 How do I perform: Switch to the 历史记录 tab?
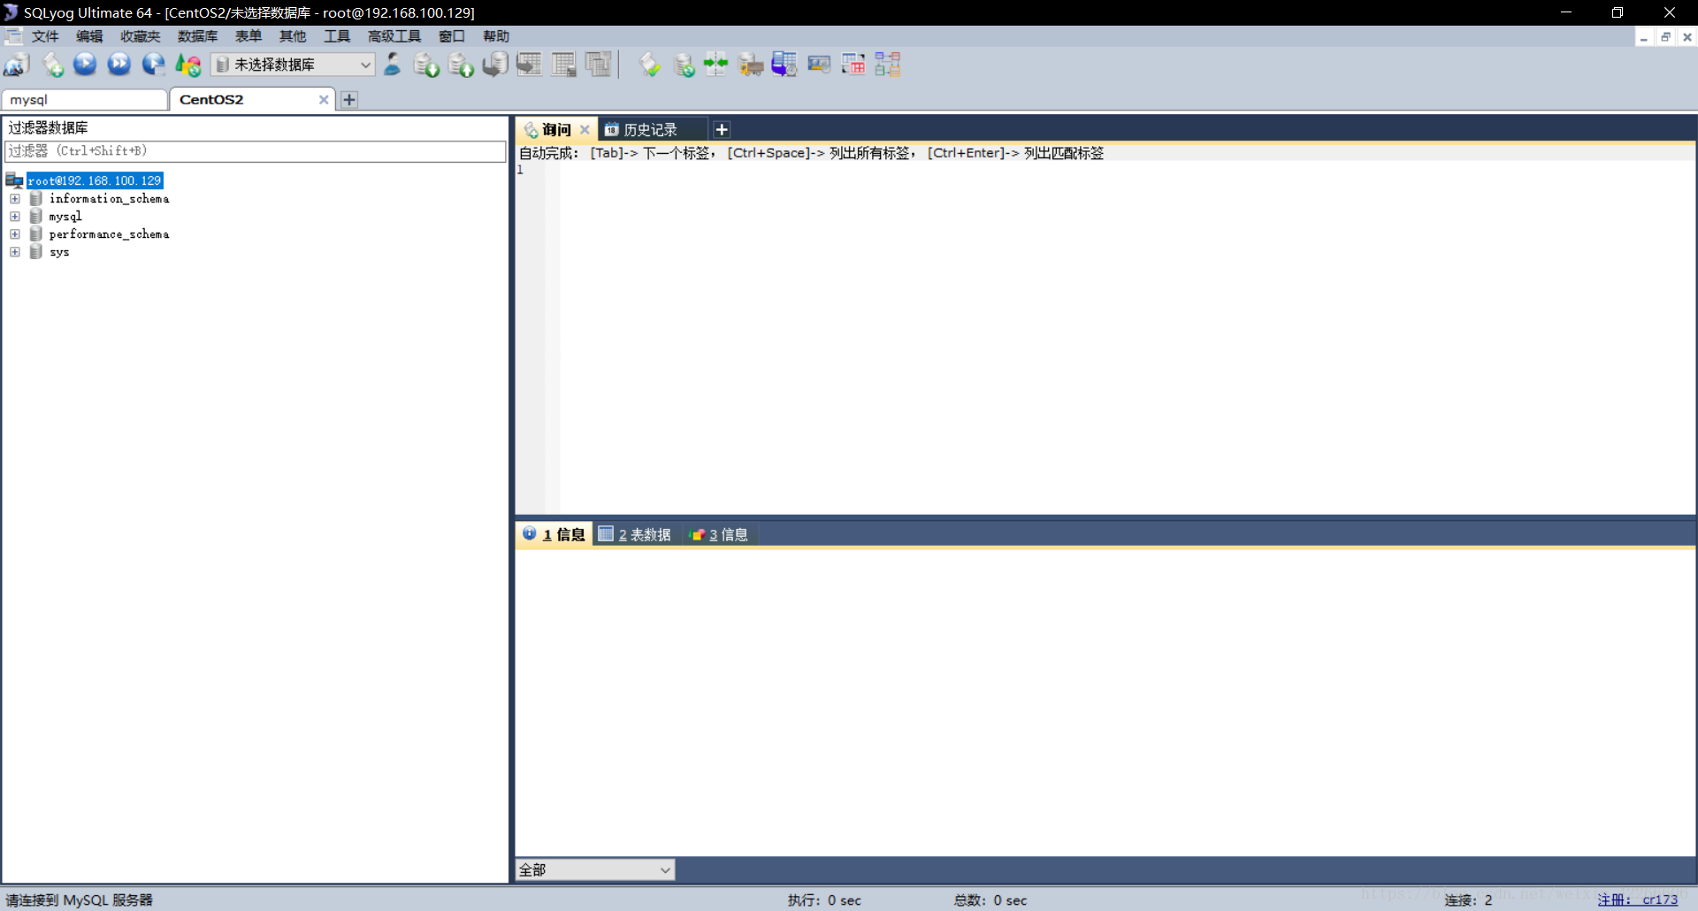point(651,130)
